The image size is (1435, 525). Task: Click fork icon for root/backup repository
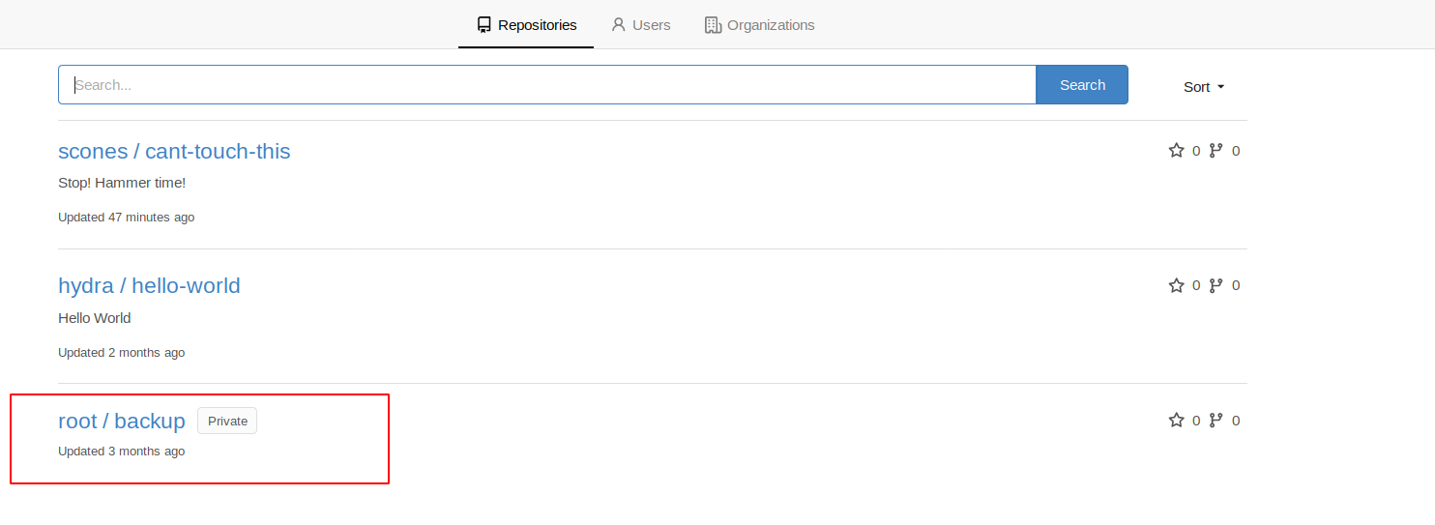(x=1215, y=420)
